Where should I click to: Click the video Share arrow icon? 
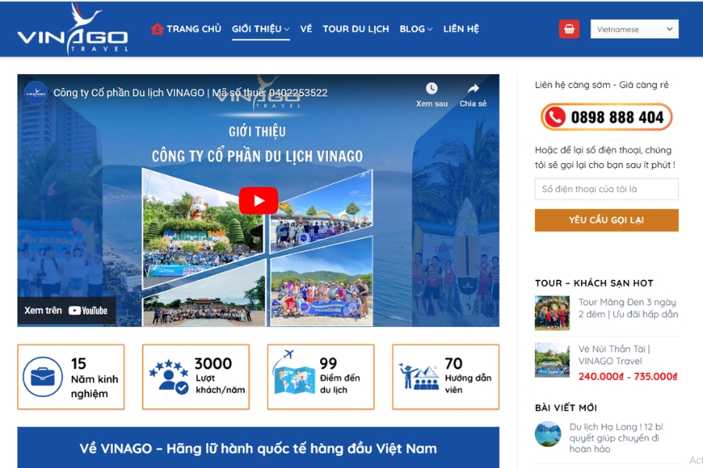[x=473, y=89]
